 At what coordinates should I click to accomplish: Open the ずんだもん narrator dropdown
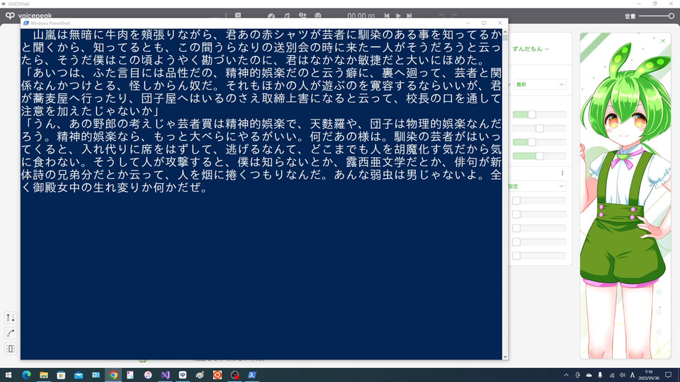point(531,49)
